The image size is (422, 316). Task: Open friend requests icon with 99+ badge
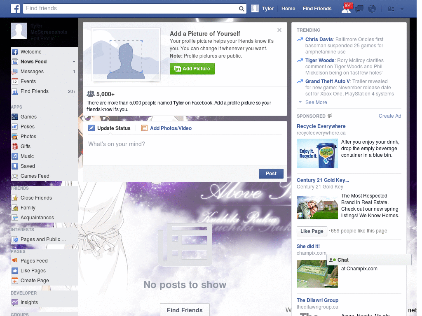point(346,9)
